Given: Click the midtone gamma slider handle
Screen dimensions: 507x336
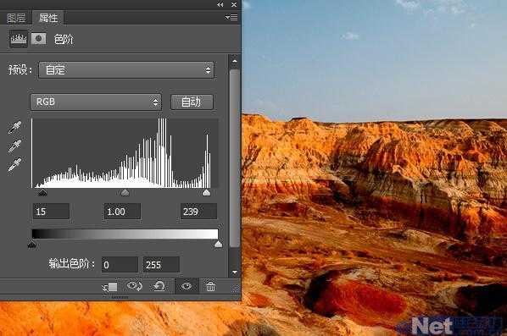Looking at the screenshot, I should [x=125, y=193].
